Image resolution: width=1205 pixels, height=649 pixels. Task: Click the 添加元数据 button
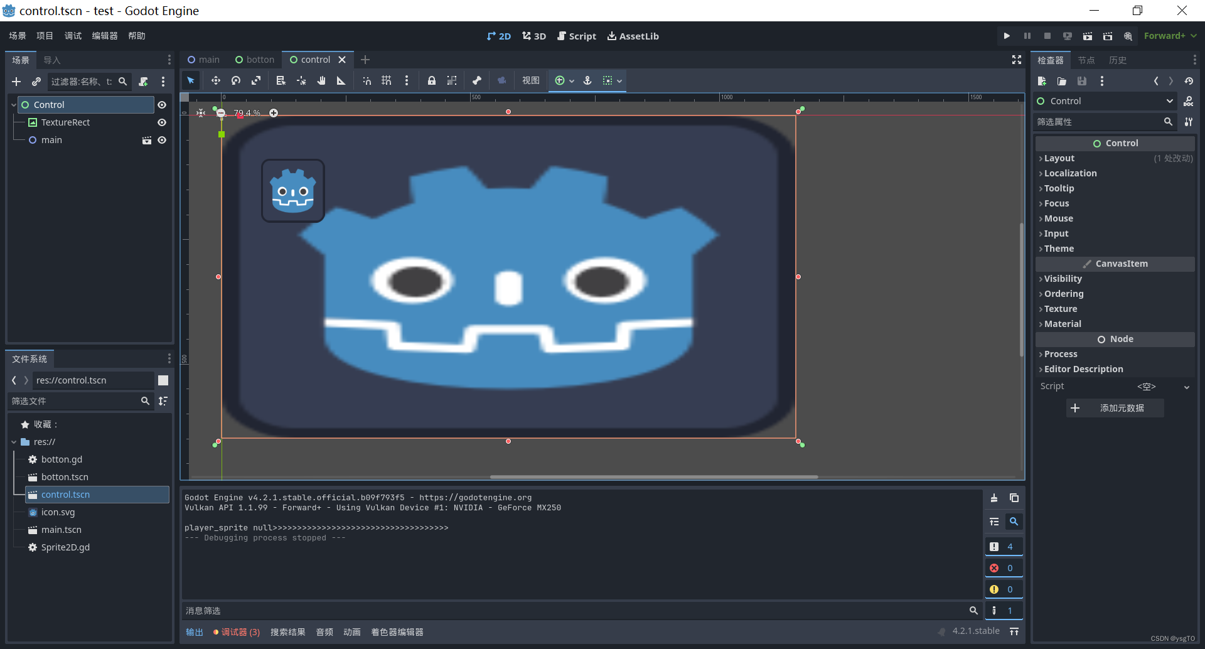[x=1115, y=408]
